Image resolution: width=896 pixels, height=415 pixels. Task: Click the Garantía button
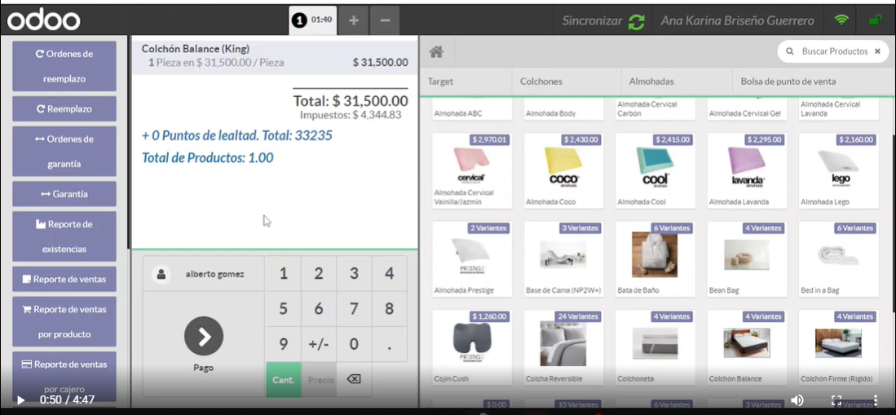point(64,194)
